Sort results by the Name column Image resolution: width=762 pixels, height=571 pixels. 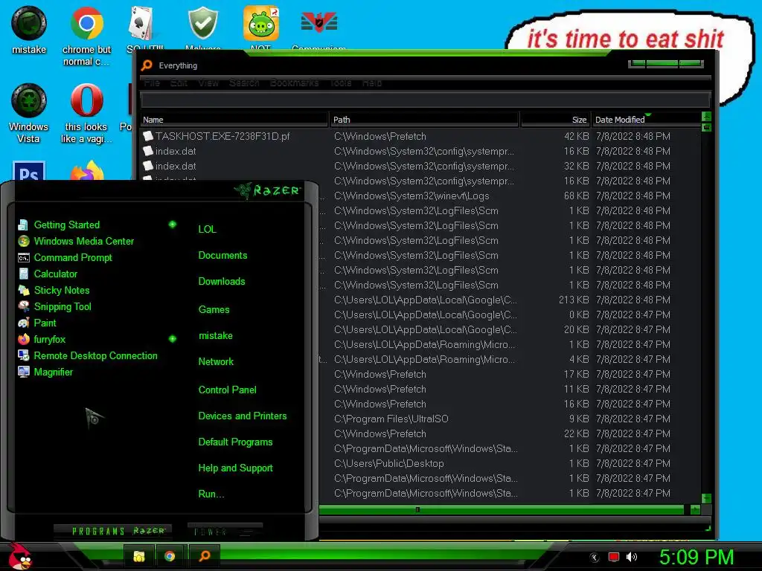(234, 120)
